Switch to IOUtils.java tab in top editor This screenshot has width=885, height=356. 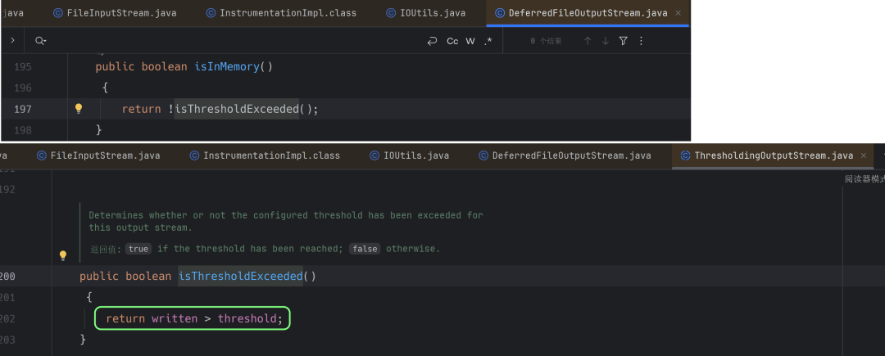(425, 13)
